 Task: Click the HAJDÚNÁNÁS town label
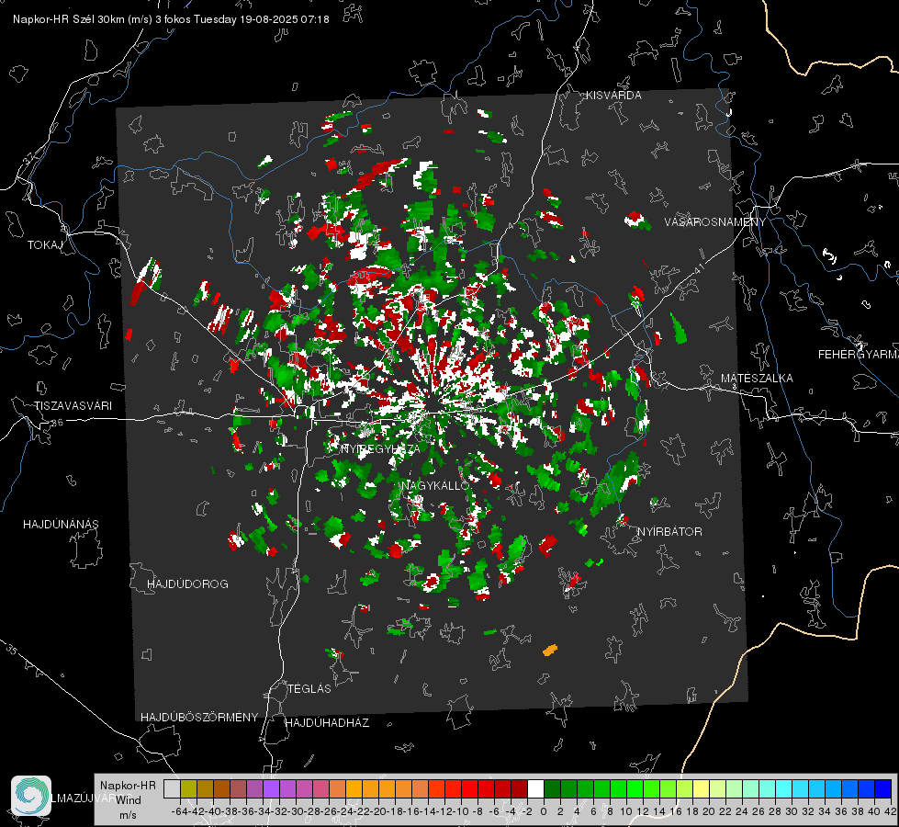[61, 525]
